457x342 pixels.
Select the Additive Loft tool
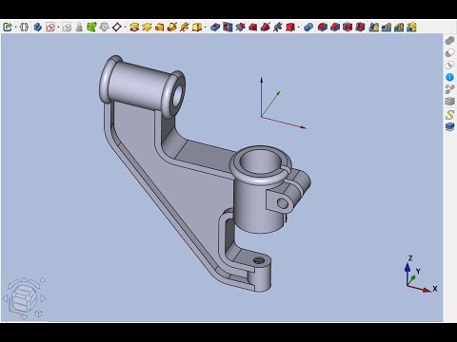[160, 28]
